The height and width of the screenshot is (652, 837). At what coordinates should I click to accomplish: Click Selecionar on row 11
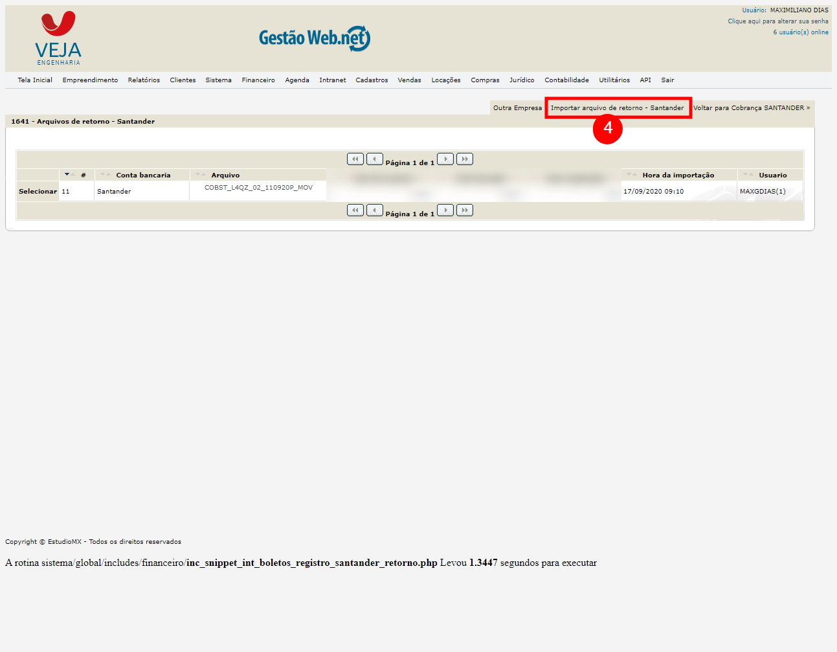click(x=38, y=192)
